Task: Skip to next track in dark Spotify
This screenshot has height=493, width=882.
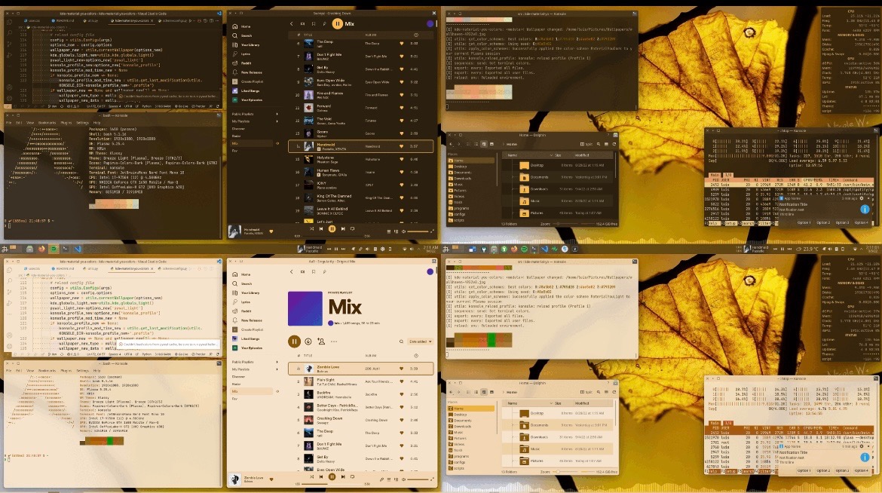Action: tap(342, 228)
